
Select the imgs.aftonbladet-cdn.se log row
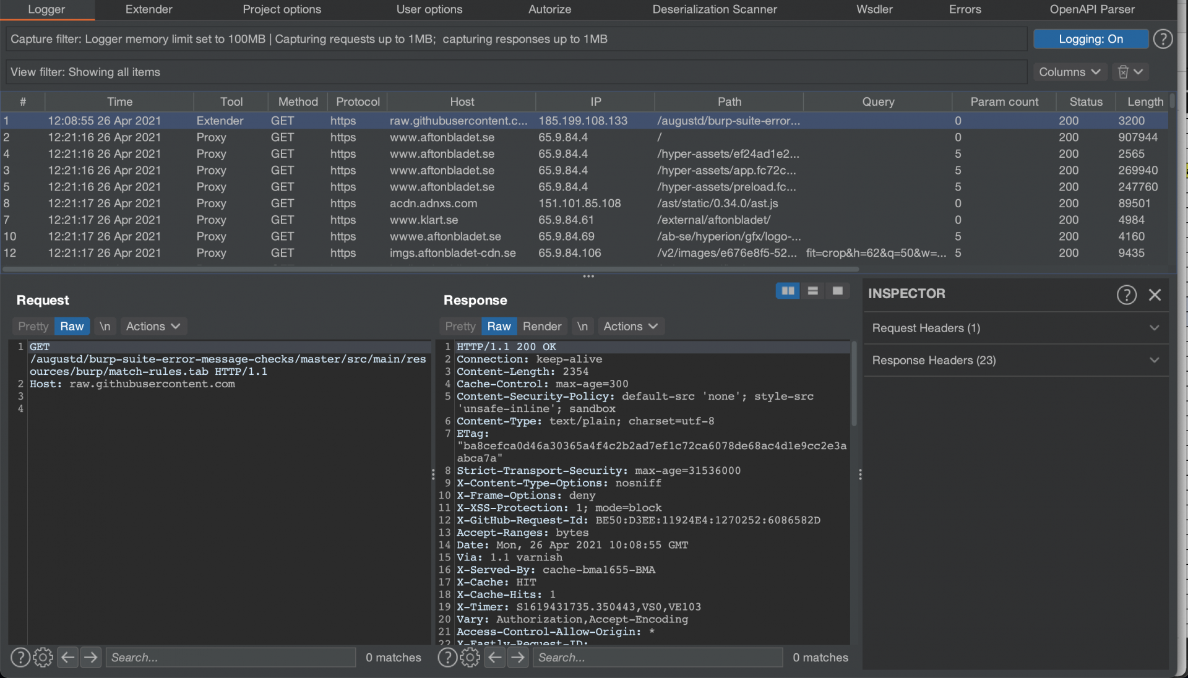pyautogui.click(x=584, y=252)
